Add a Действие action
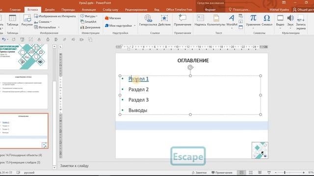This screenshot has width=314, height=176. tap(164, 21)
